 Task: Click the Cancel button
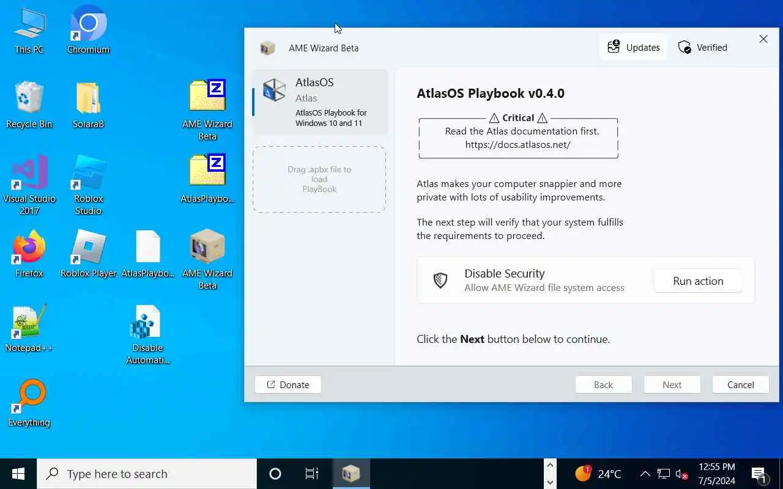click(740, 384)
